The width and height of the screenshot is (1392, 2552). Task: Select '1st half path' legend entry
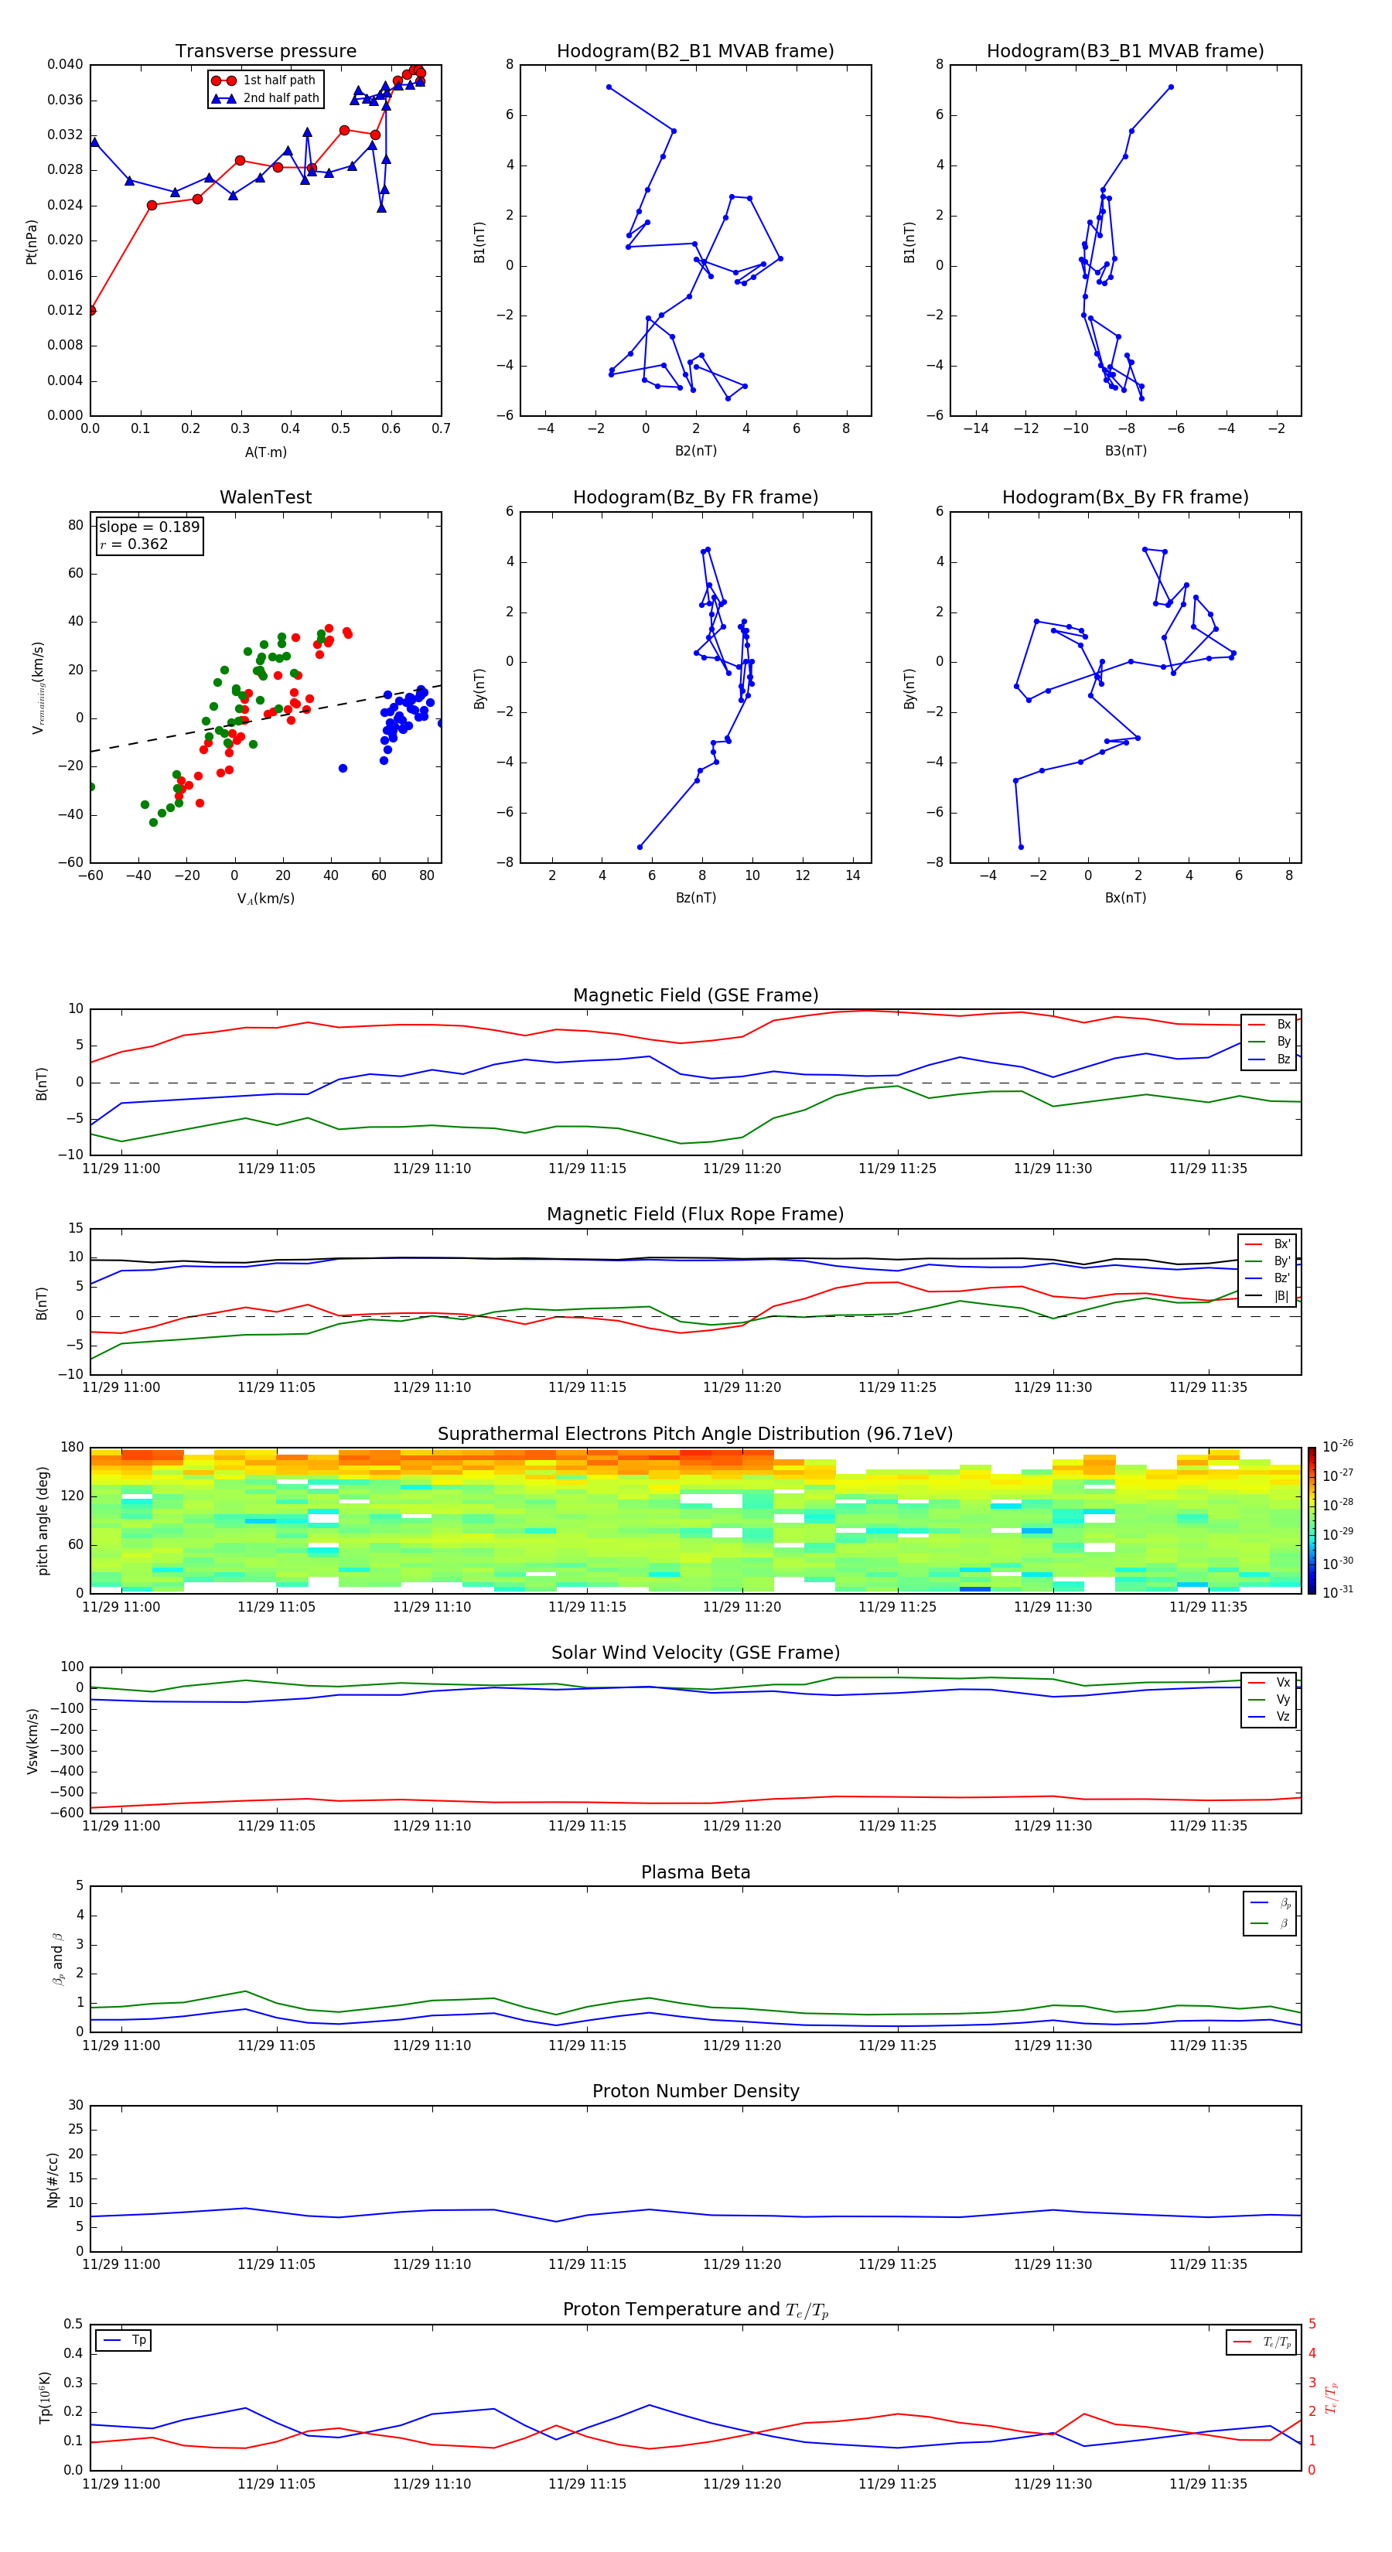coord(264,80)
